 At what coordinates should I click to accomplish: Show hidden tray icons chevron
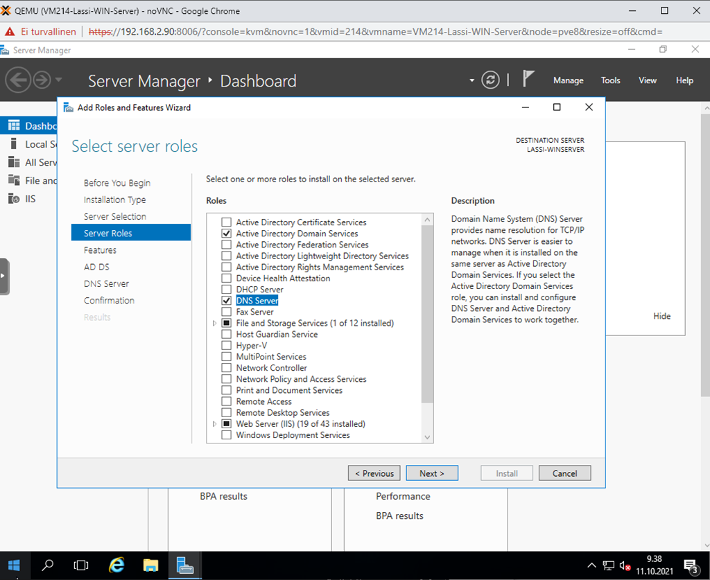591,565
